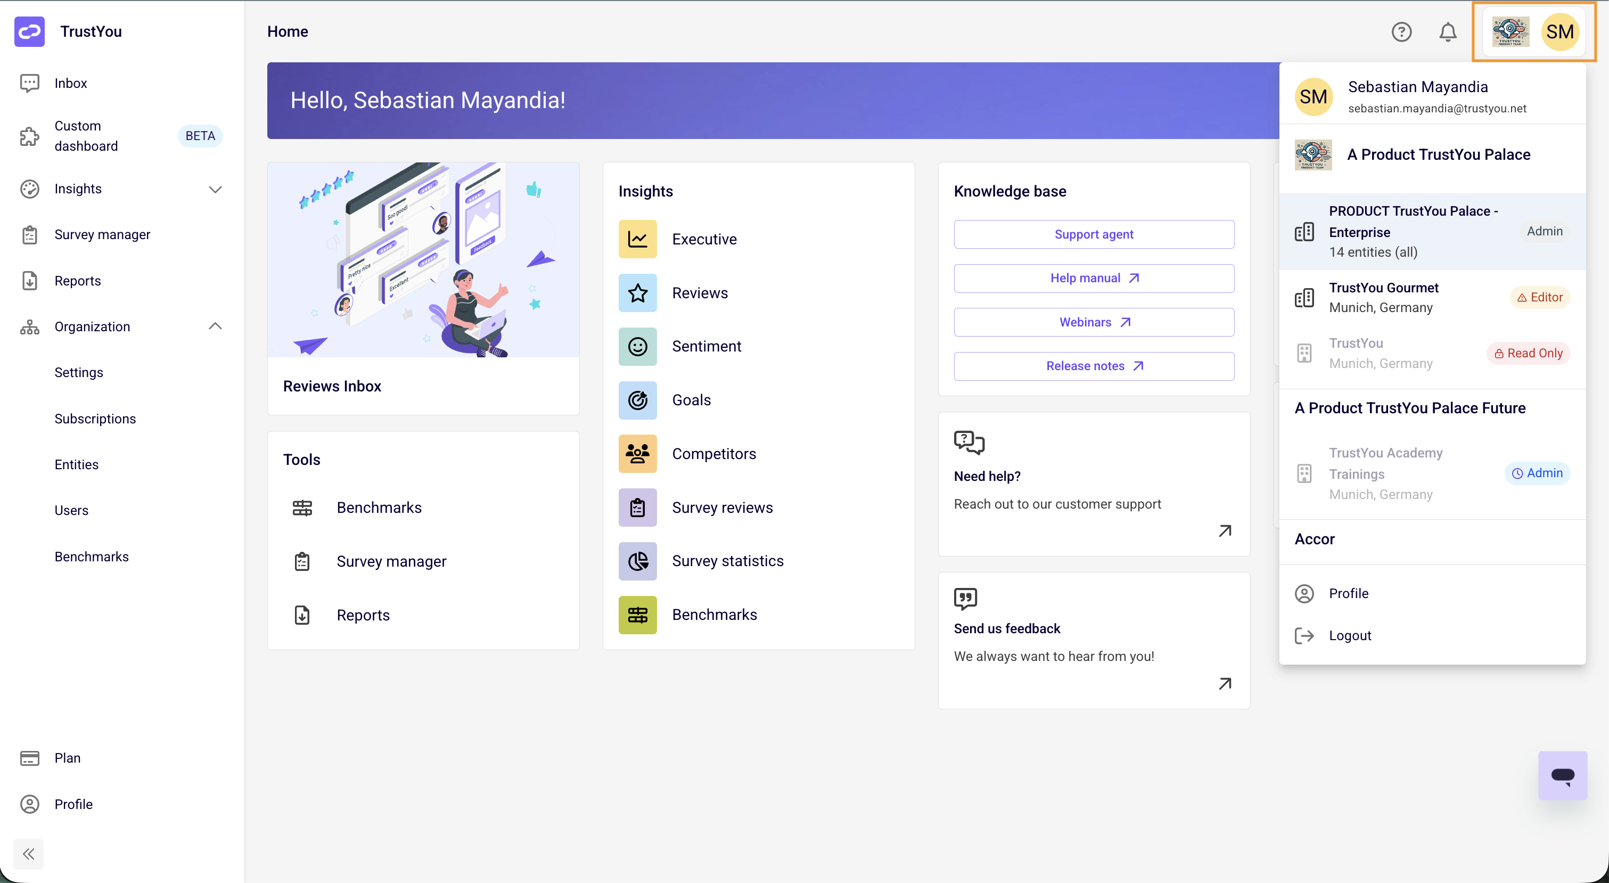Go to Organization Settings
Image resolution: width=1609 pixels, height=883 pixels.
pyautogui.click(x=79, y=372)
